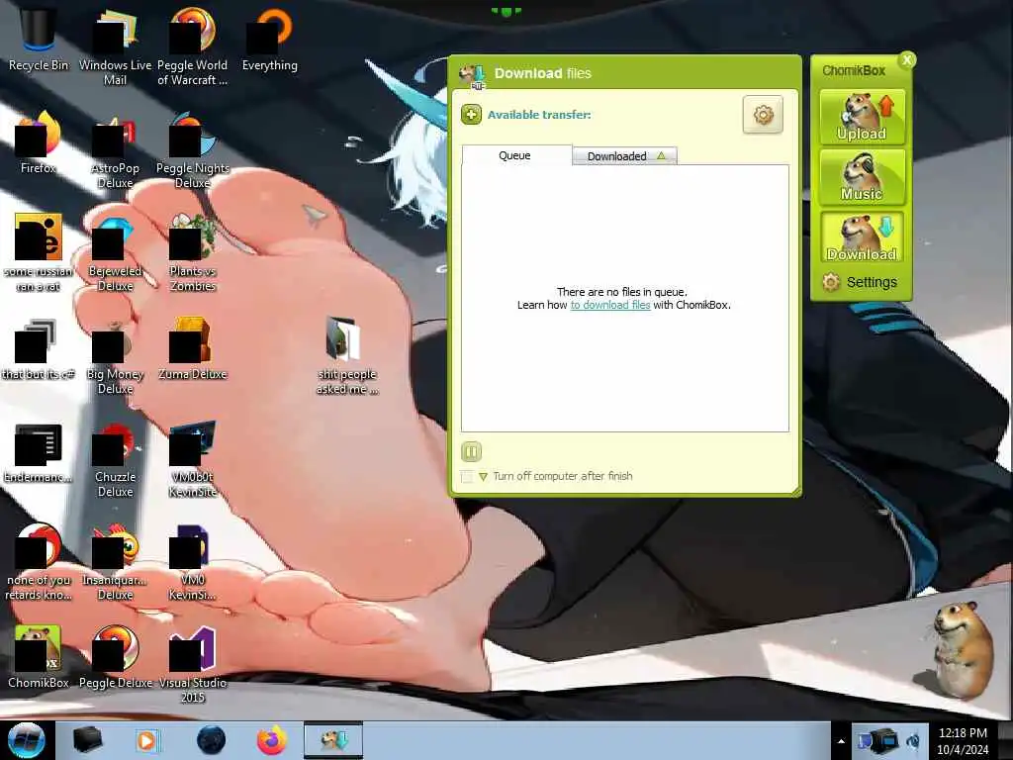Open Windows Media Player from taskbar
The width and height of the screenshot is (1013, 760).
[x=147, y=740]
